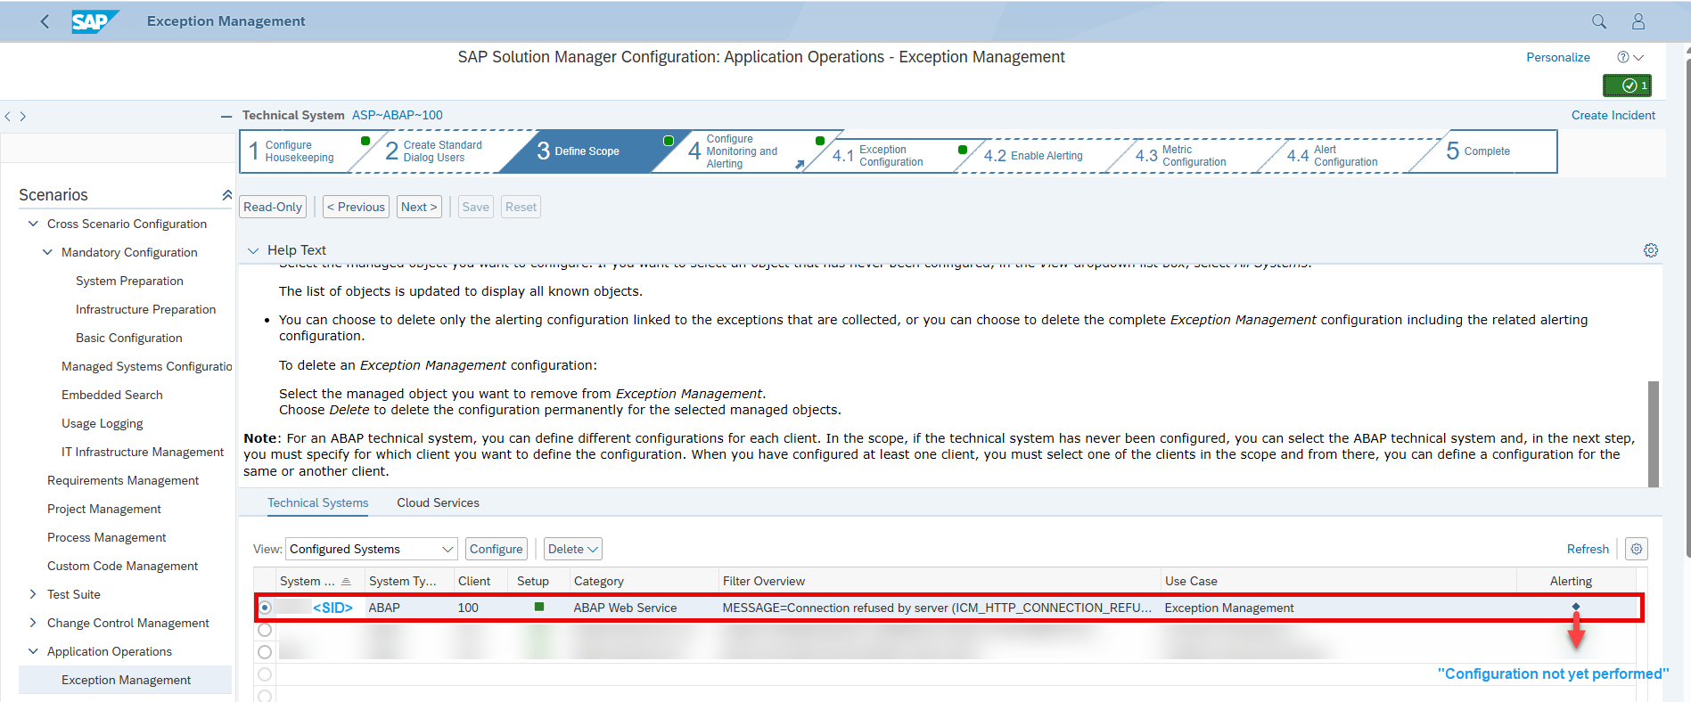Collapse the Scenarios panel with the double chevron

pos(226,195)
